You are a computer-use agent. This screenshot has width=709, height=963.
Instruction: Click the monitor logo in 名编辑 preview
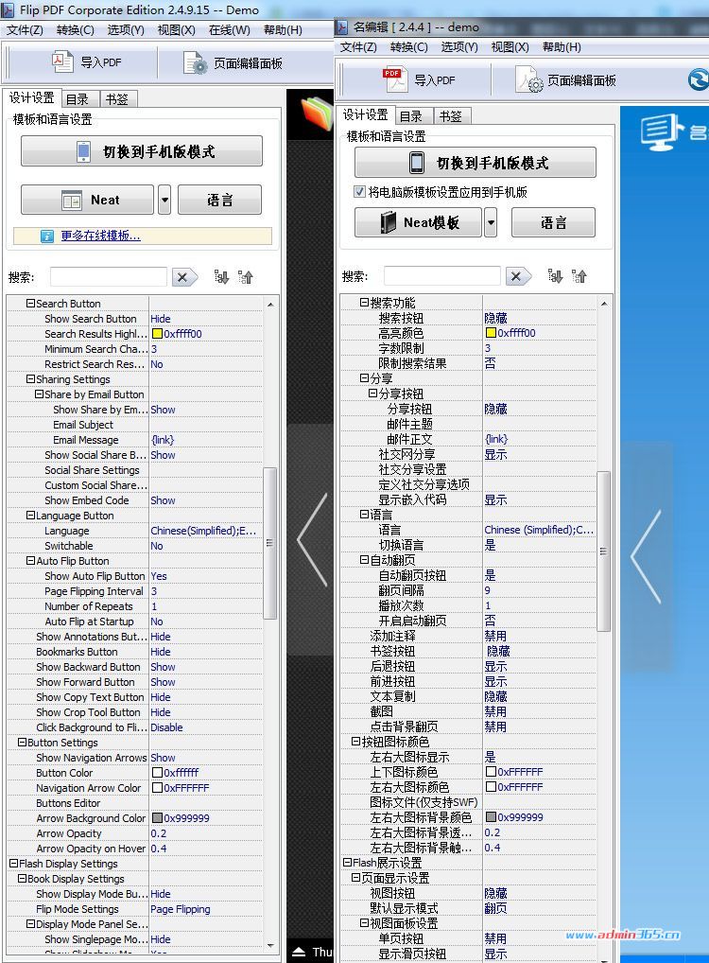coord(662,131)
